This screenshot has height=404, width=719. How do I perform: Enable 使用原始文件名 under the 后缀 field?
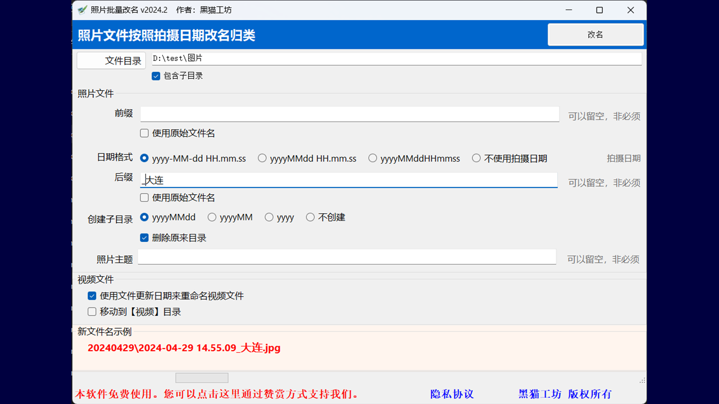[x=144, y=198]
